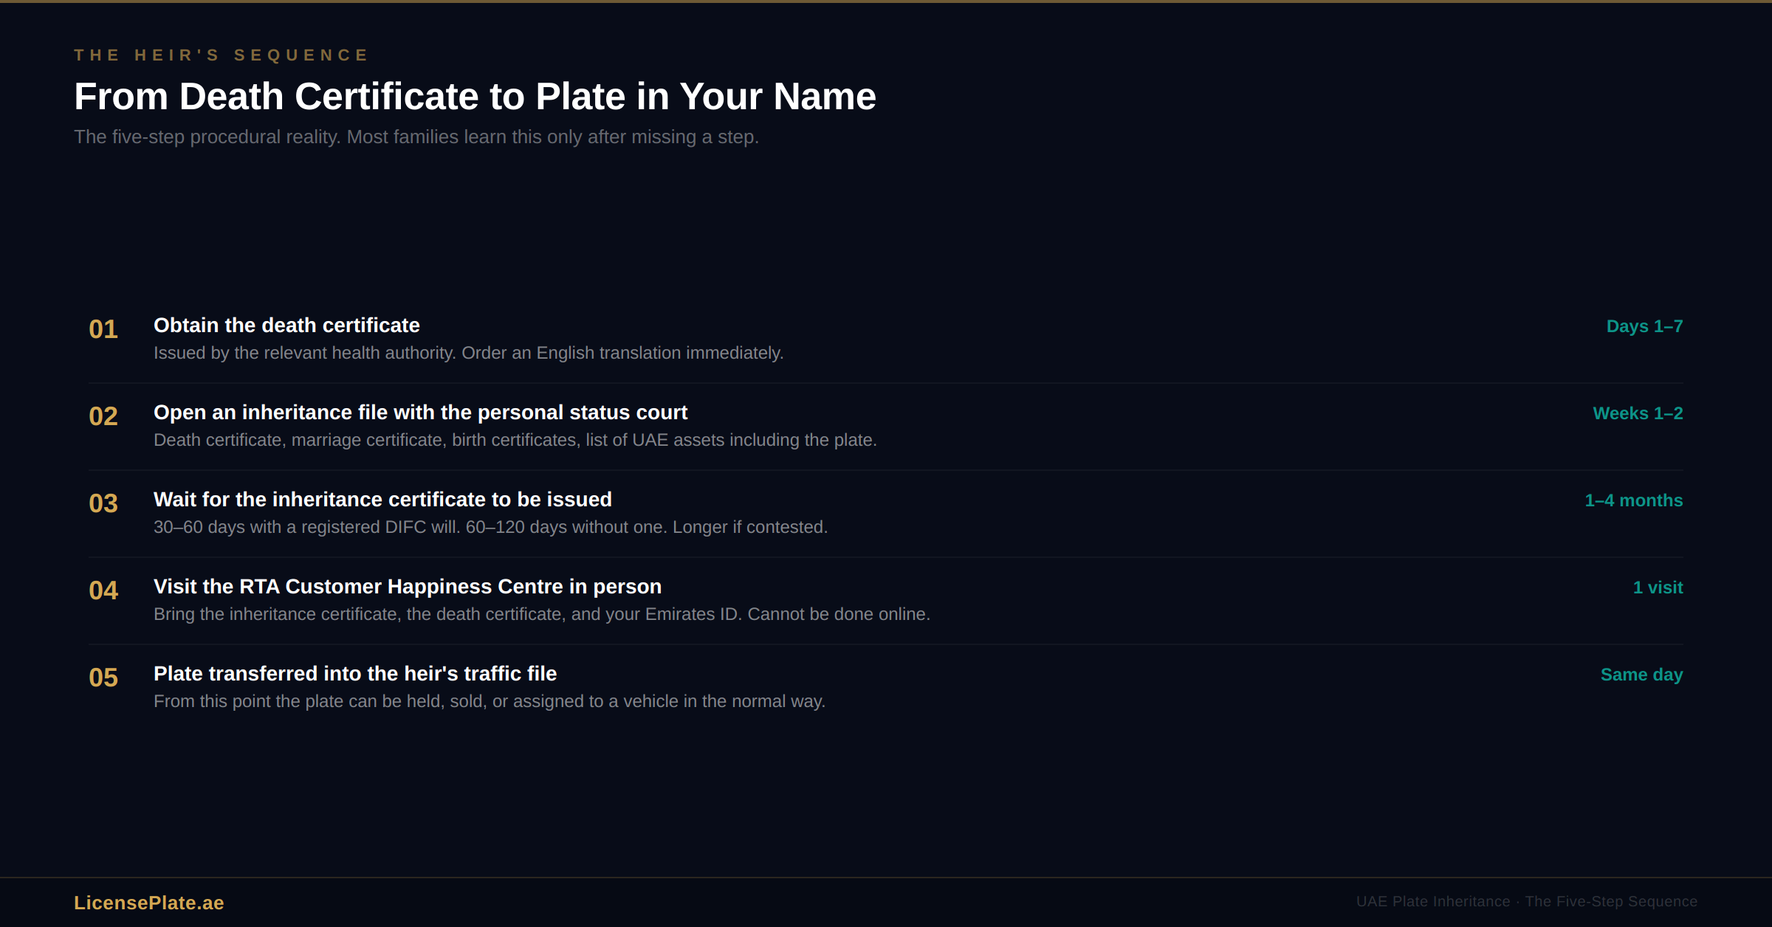Select "Wait for the inheritance certificate" heading
The height and width of the screenshot is (927, 1772).
point(382,500)
